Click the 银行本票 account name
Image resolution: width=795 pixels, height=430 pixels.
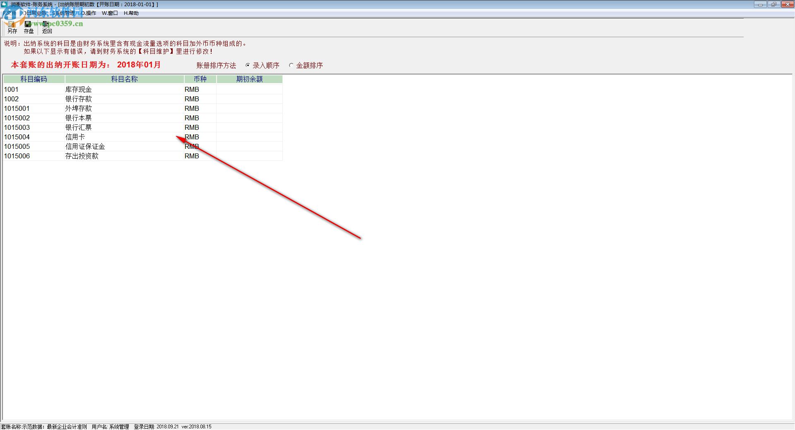coord(79,118)
